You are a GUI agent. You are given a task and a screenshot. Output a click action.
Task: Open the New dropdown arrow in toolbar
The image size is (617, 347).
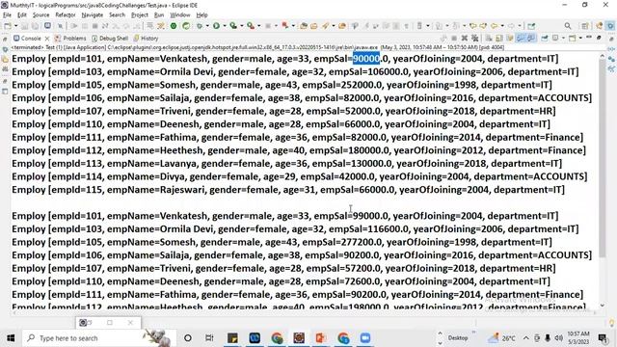(15, 26)
